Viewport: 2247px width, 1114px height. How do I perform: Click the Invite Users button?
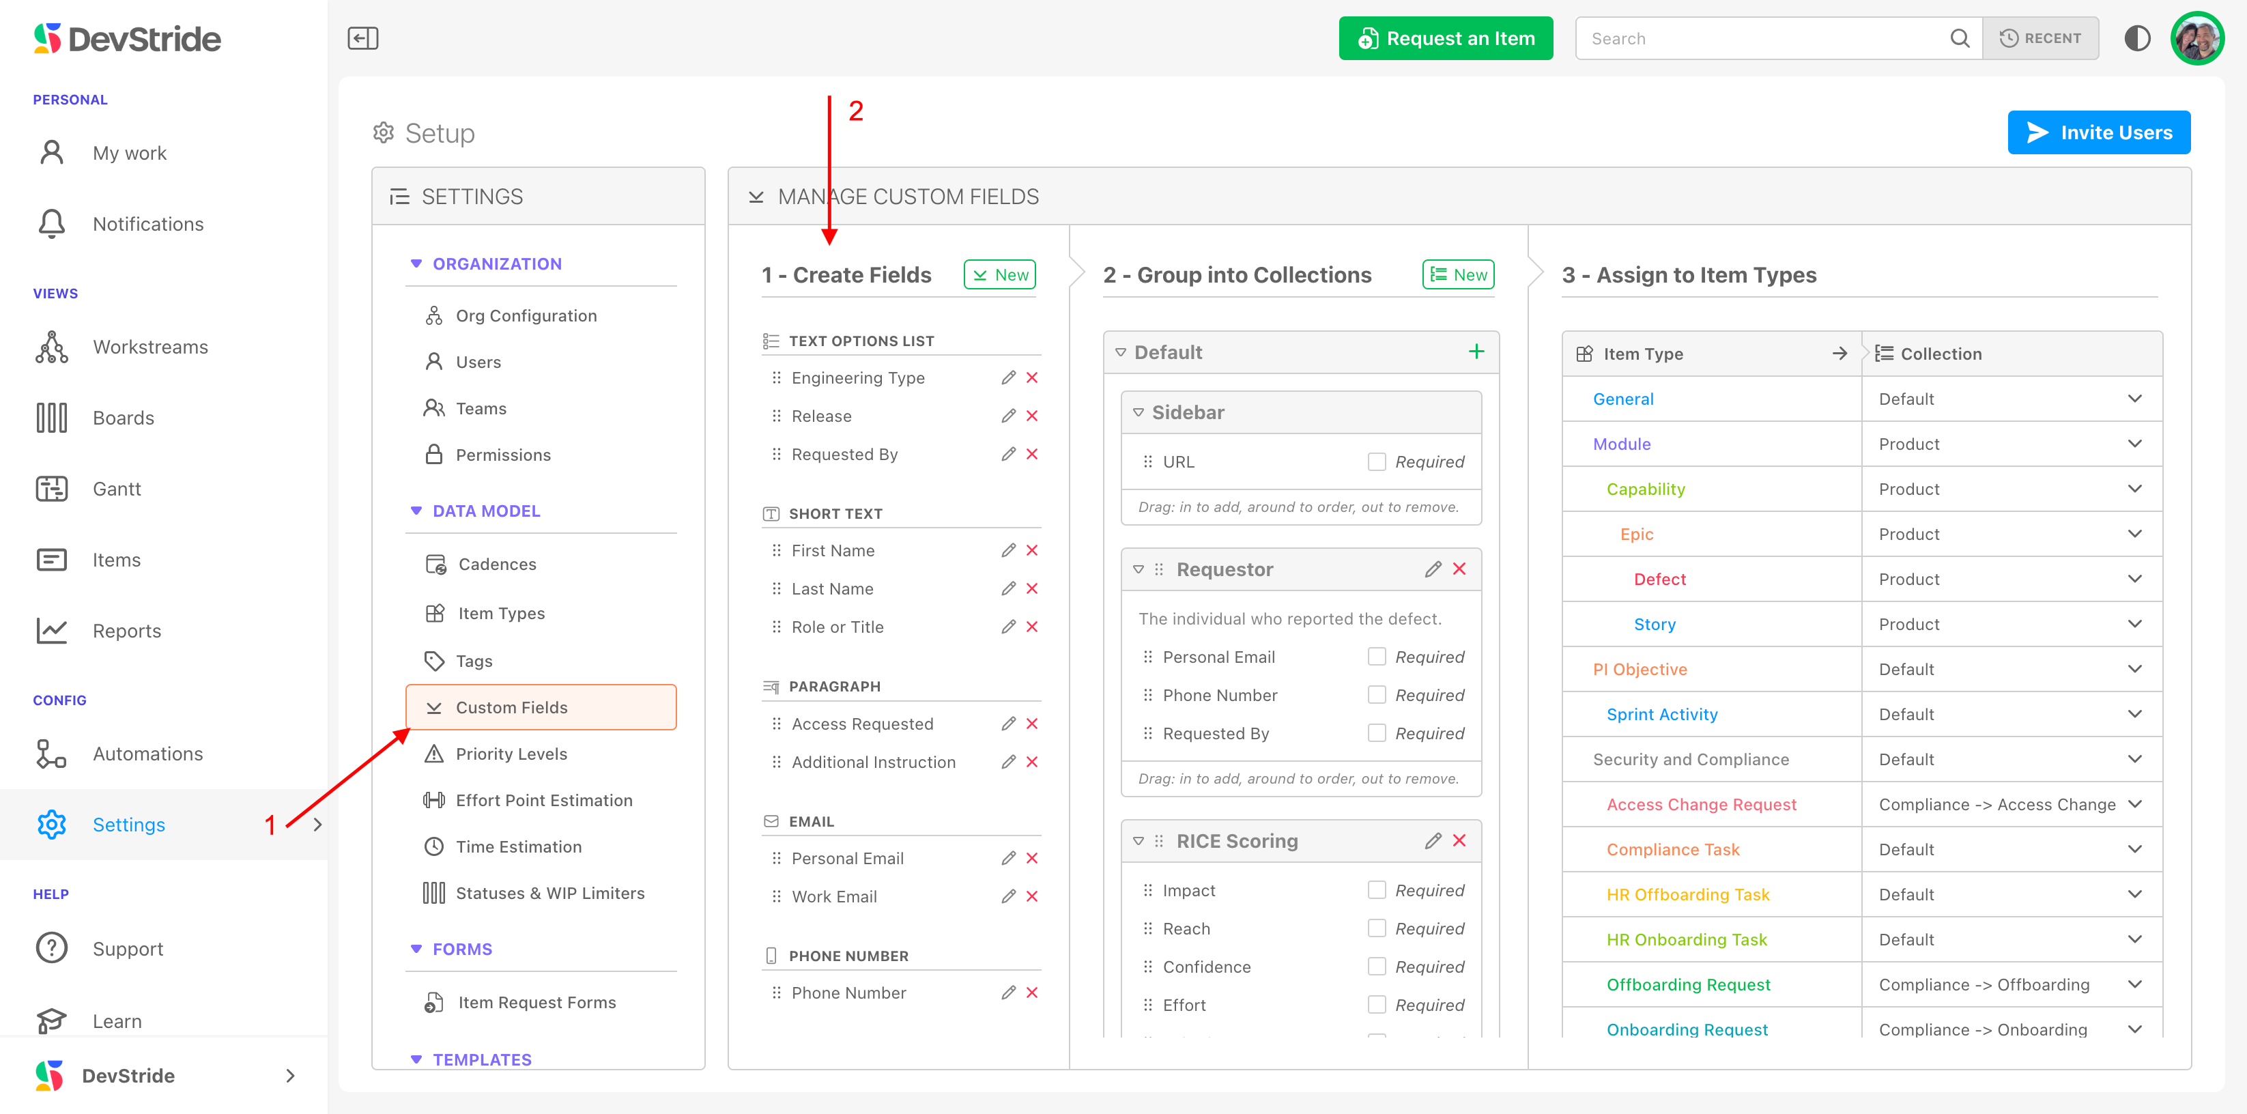coord(2098,132)
